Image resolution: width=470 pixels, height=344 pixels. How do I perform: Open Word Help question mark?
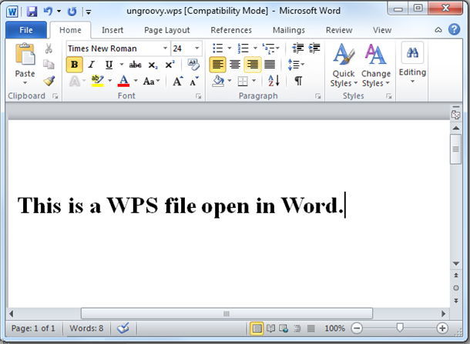click(x=454, y=30)
